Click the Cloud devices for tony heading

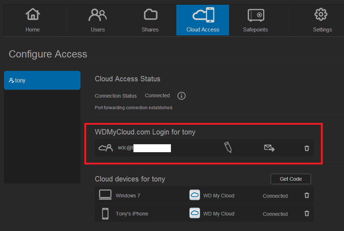(x=130, y=179)
